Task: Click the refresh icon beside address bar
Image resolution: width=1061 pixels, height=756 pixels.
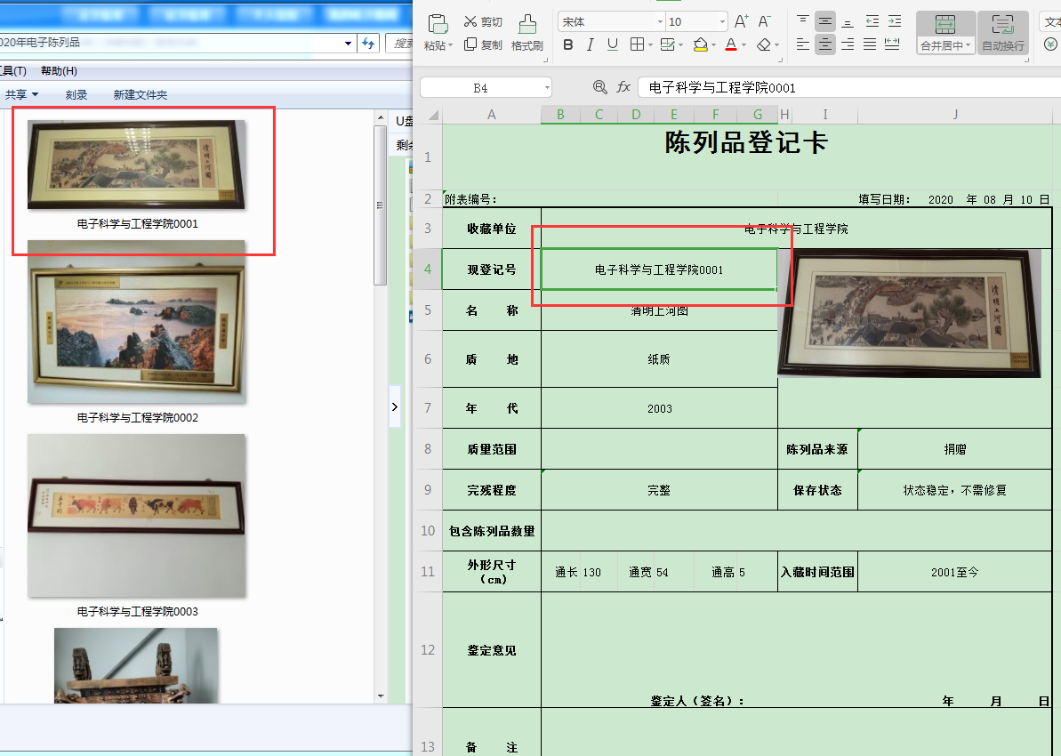Action: click(x=370, y=44)
